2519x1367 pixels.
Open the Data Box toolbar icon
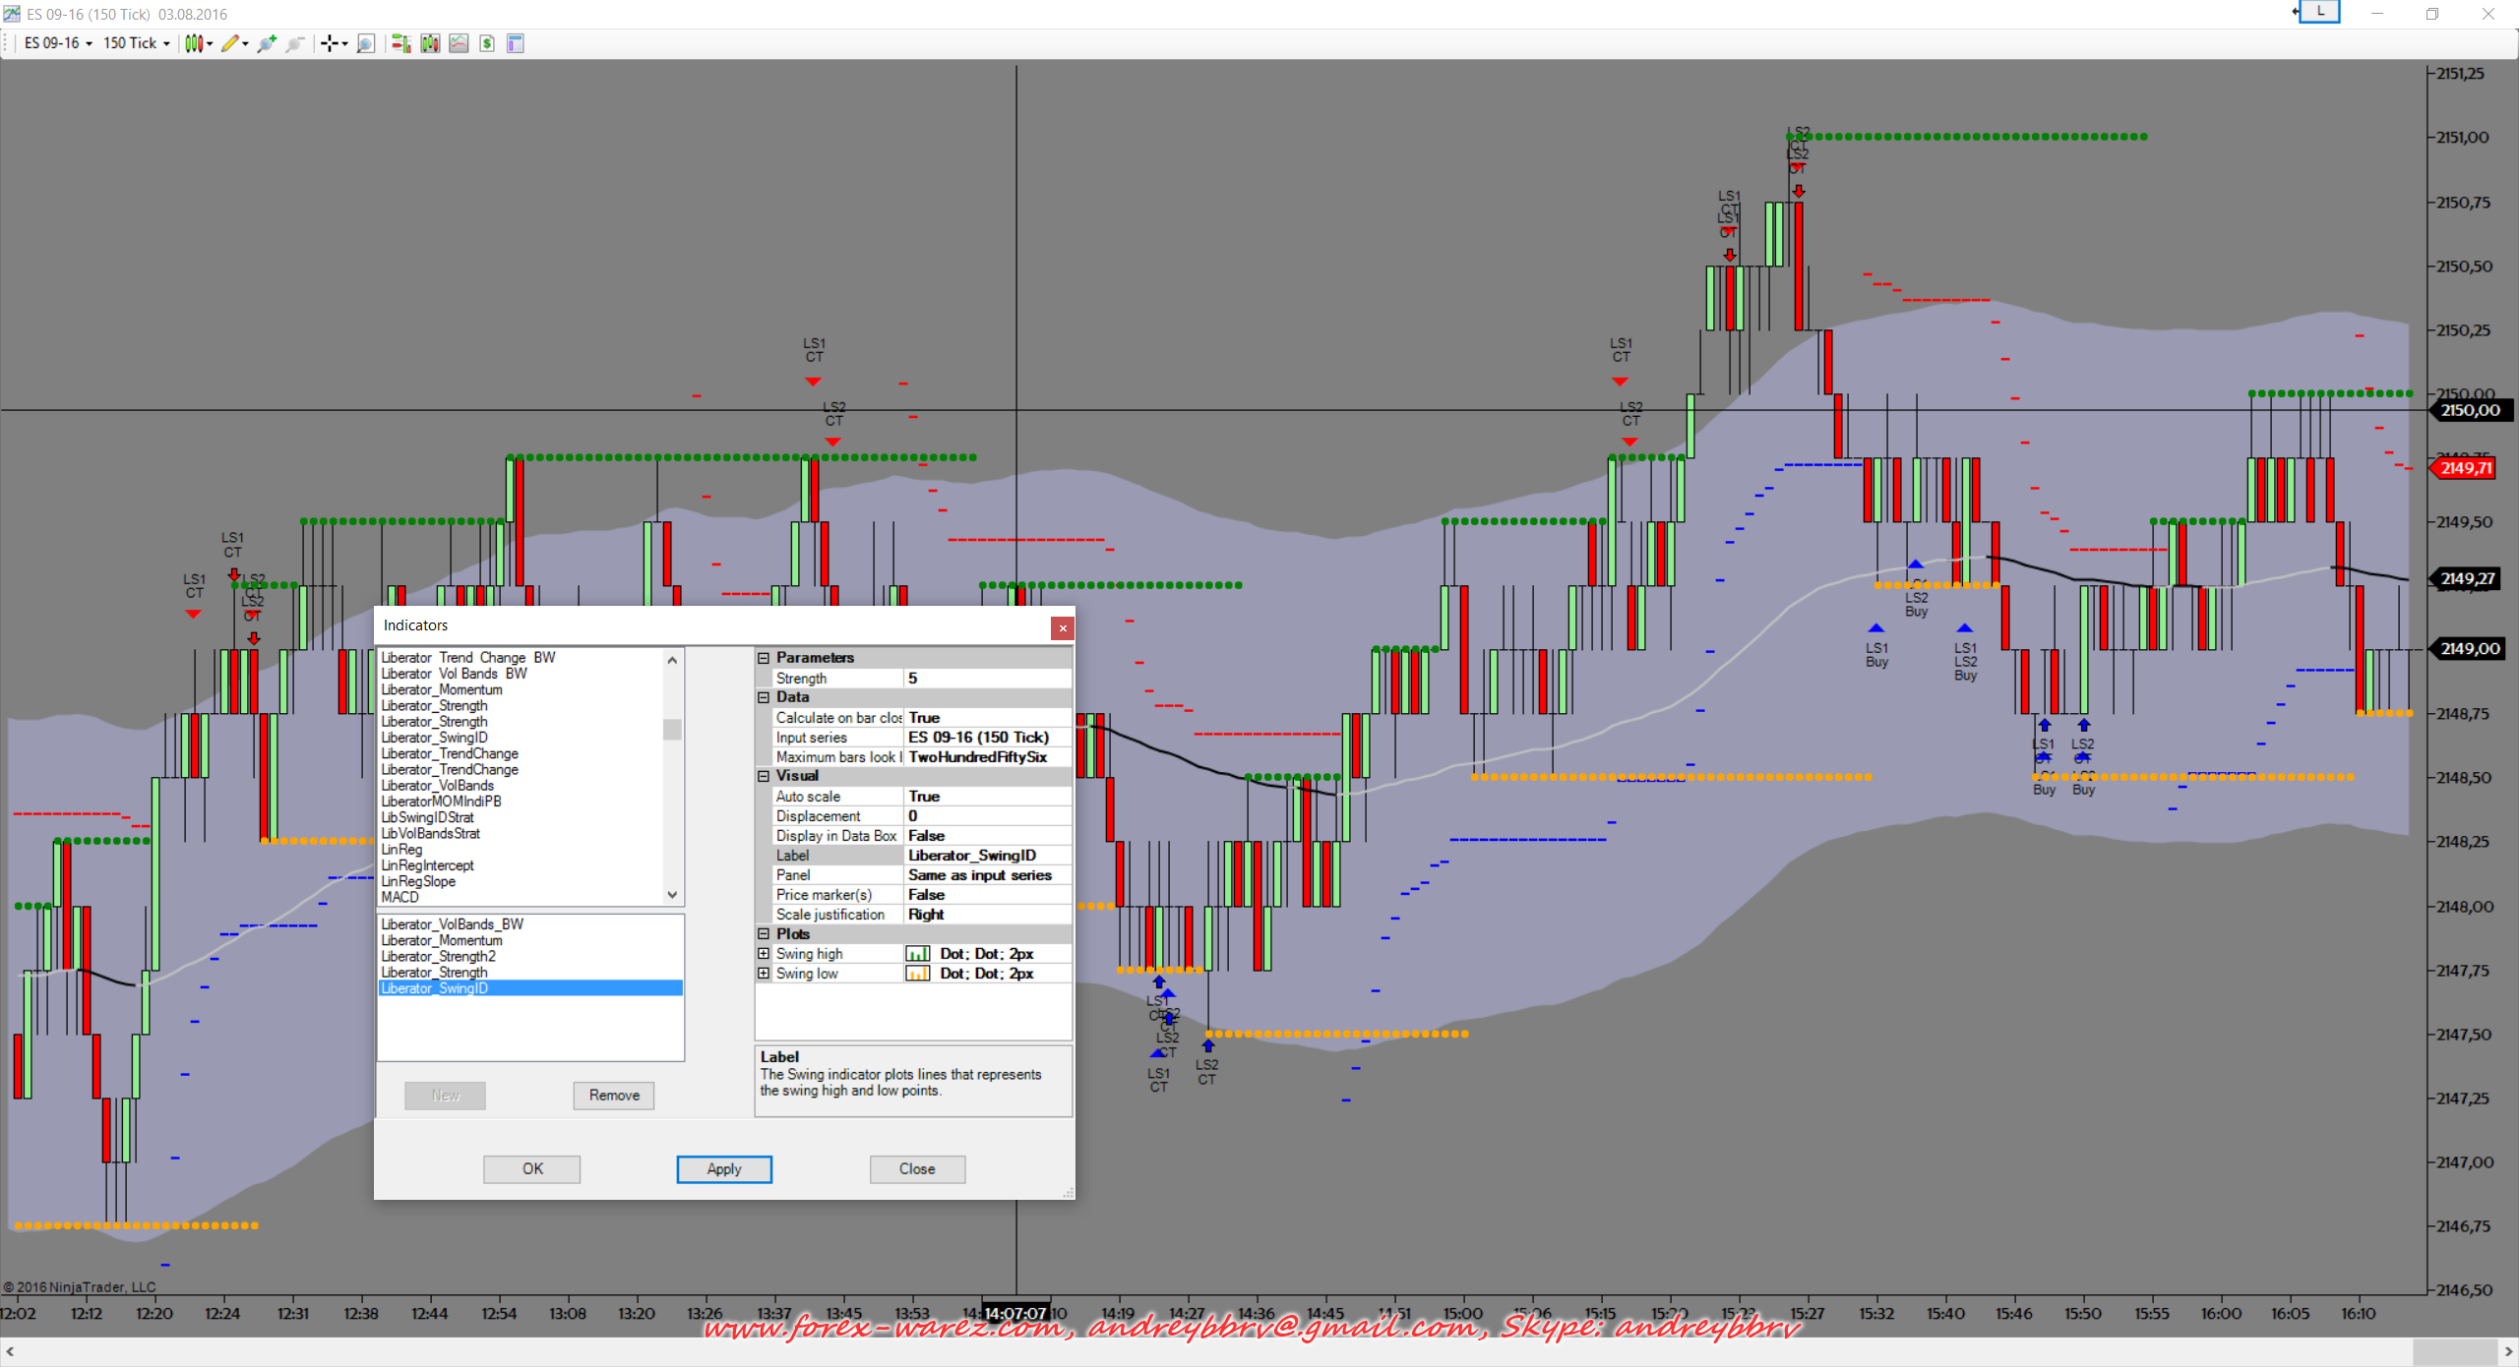pyautogui.click(x=515, y=43)
